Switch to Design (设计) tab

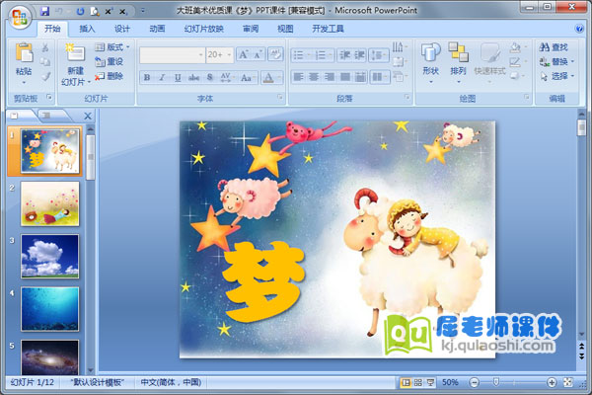(122, 29)
